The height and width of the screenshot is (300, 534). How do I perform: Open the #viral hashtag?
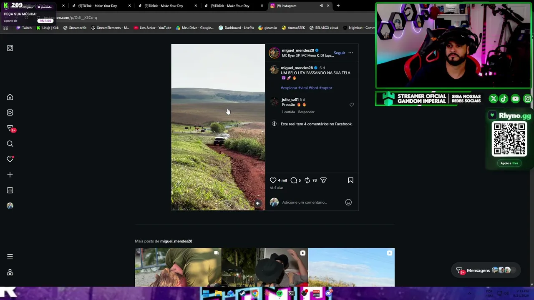303,88
